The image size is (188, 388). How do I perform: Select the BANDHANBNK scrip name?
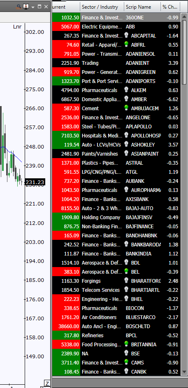tap(142, 235)
